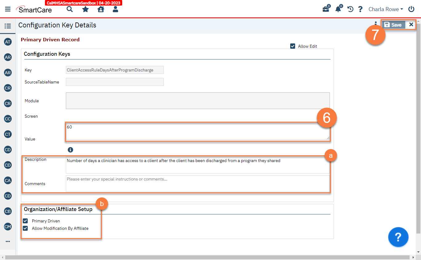Image resolution: width=421 pixels, height=260 pixels.
Task: View recent history with the clock icon
Action: (x=350, y=9)
